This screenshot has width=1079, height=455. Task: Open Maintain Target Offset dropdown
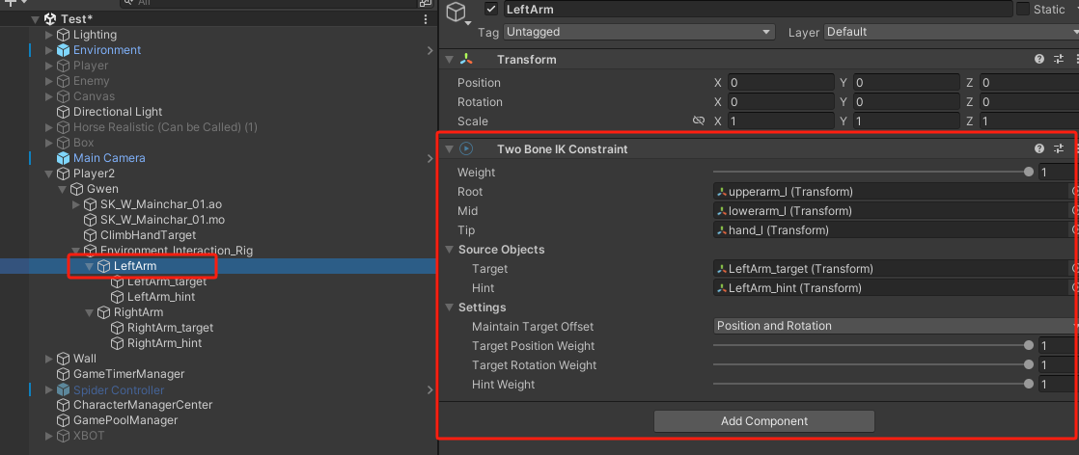coord(894,326)
